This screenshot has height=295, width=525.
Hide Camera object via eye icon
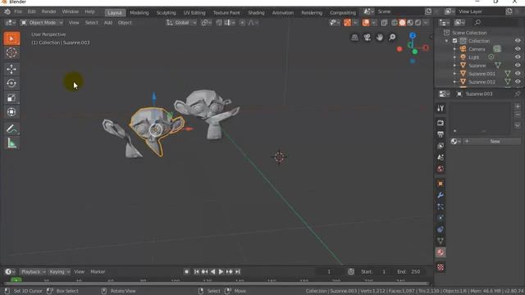(518, 49)
